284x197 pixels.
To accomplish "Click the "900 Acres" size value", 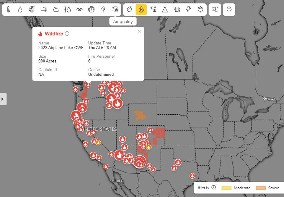I will (47, 61).
